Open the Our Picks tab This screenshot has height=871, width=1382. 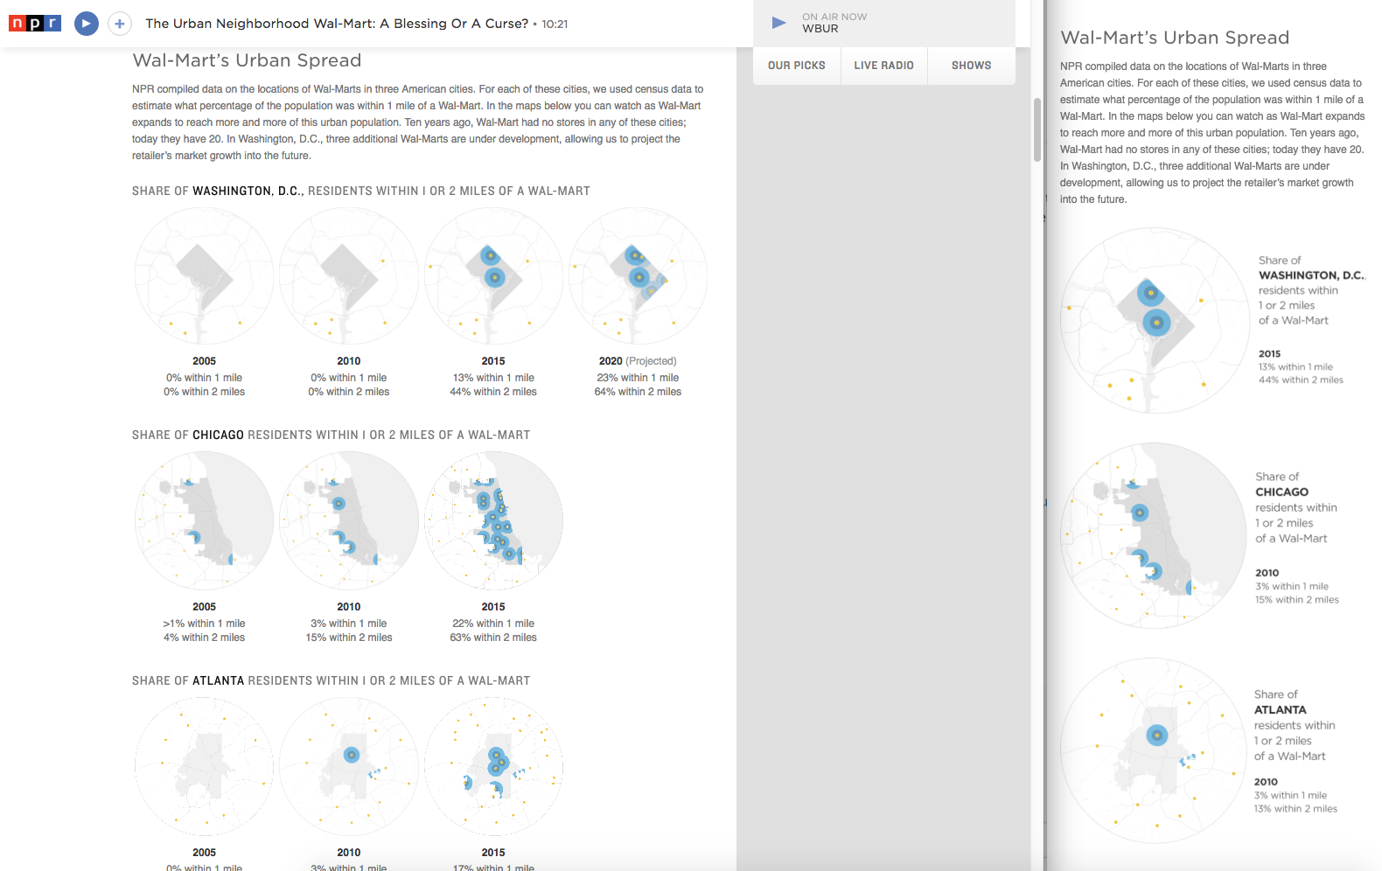pyautogui.click(x=796, y=66)
